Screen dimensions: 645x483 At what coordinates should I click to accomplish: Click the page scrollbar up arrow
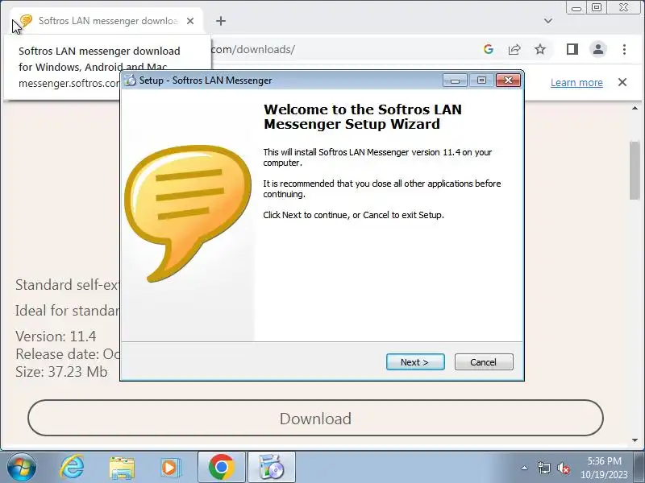coord(635,108)
